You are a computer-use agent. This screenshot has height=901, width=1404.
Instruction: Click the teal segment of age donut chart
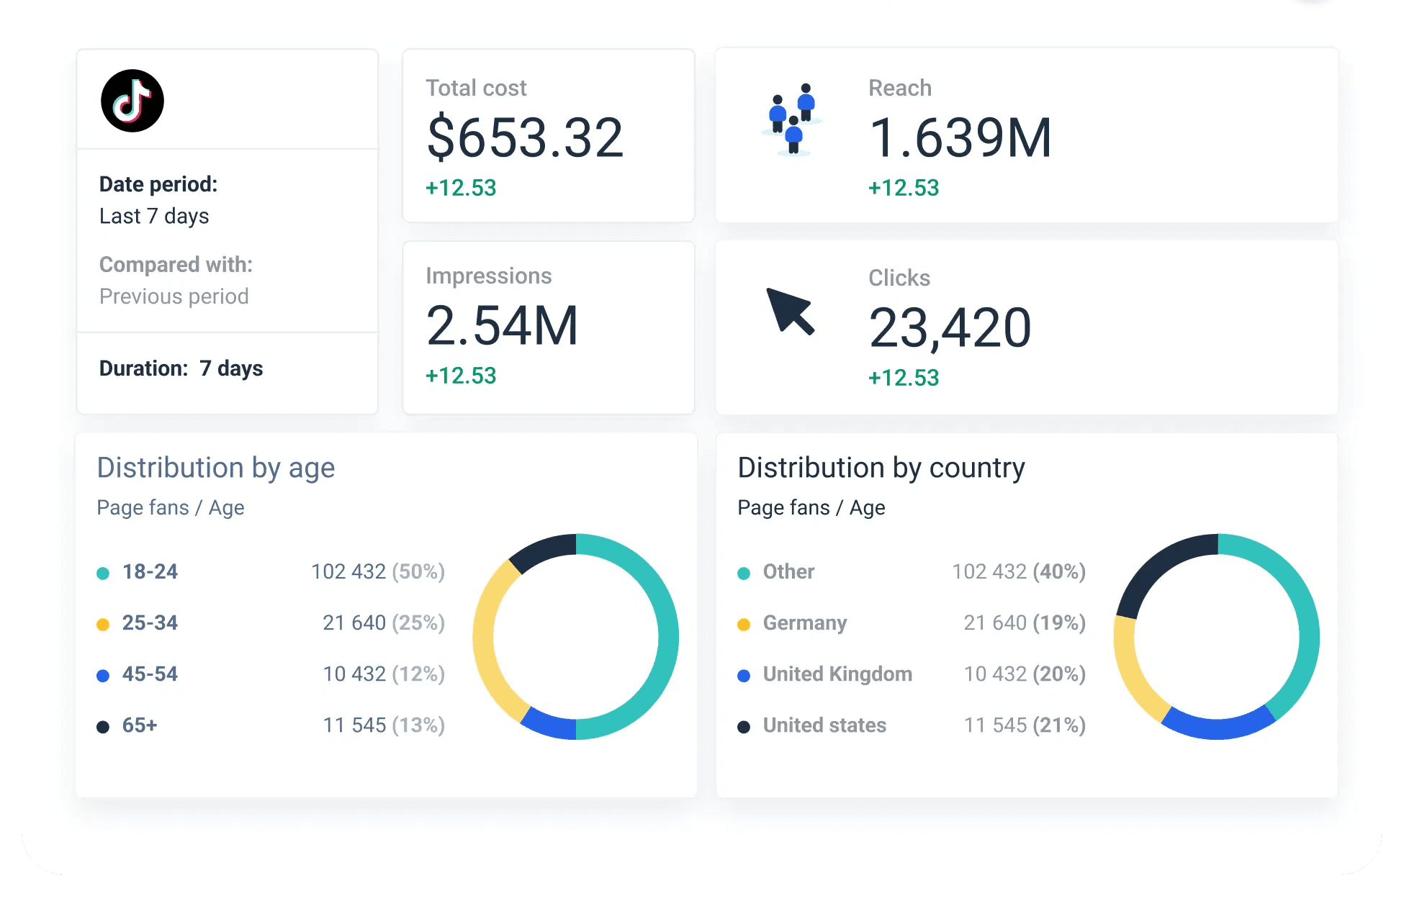point(667,637)
